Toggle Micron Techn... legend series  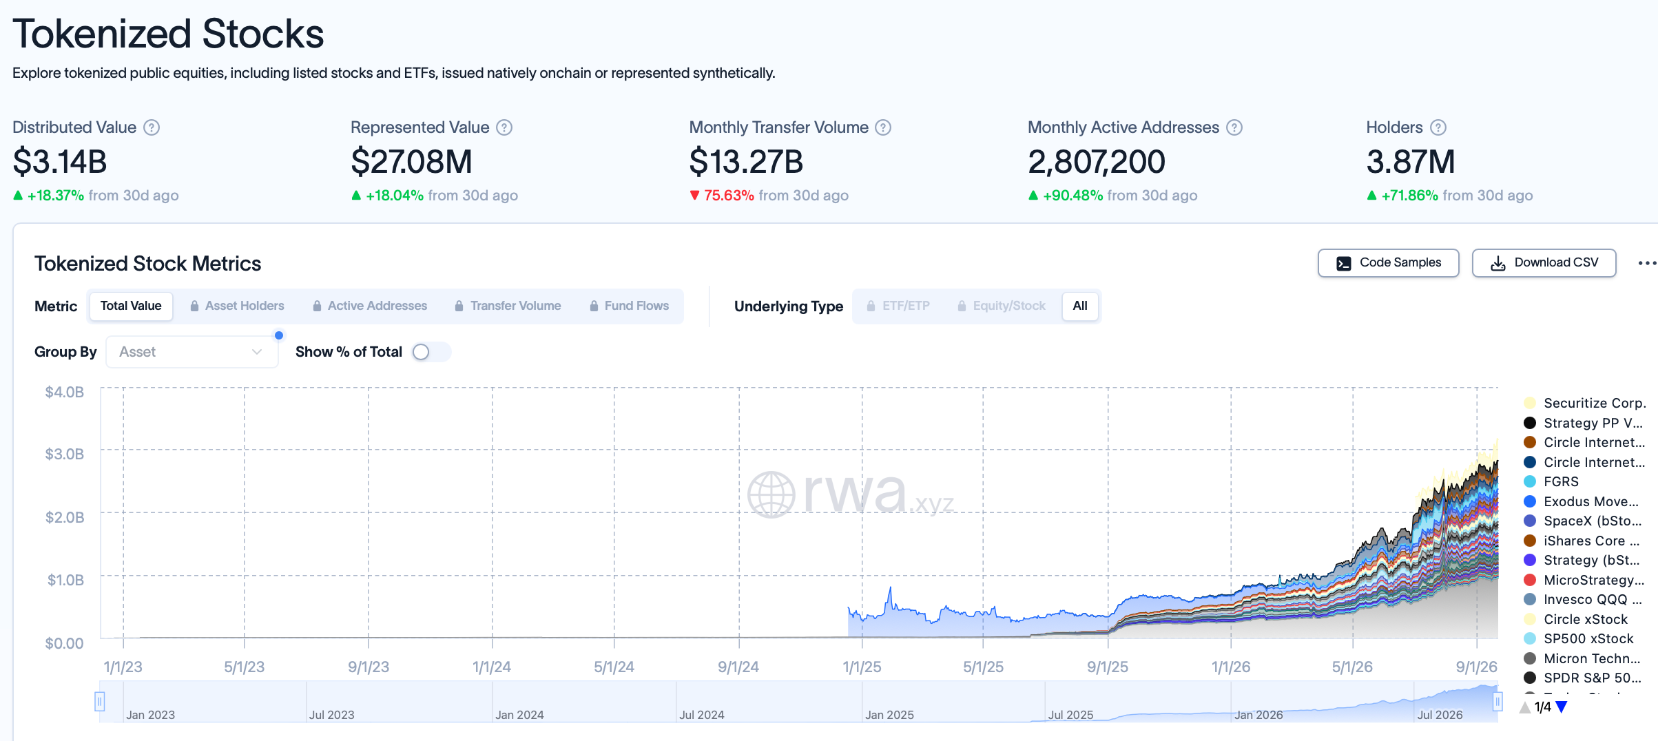[x=1582, y=658]
